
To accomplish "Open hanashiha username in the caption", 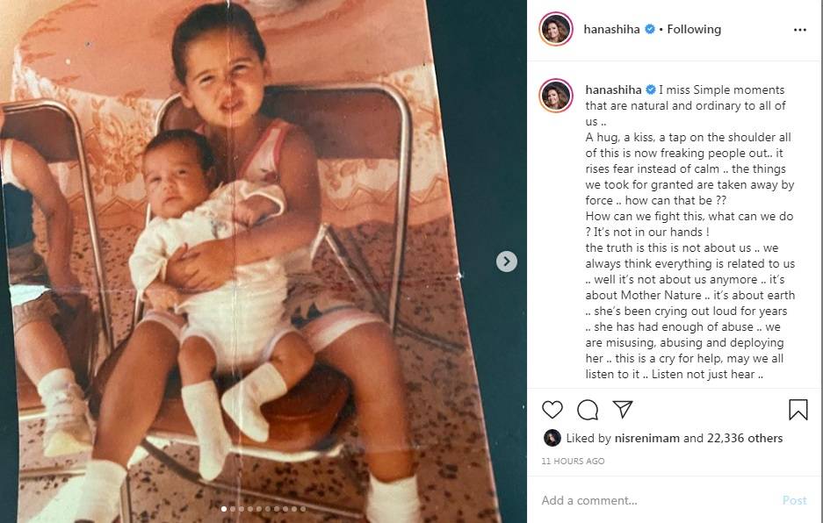I will 613,90.
